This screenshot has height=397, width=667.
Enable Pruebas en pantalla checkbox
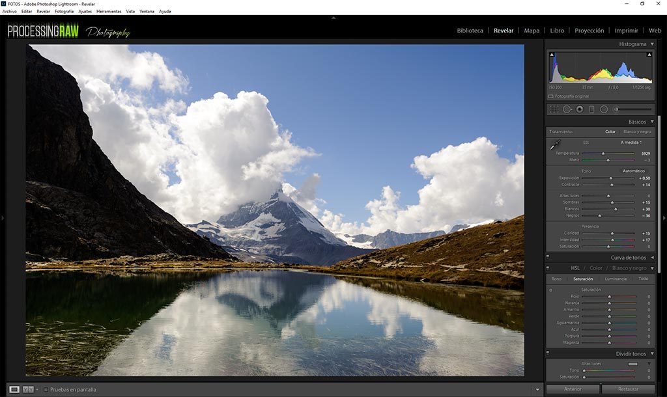[46, 390]
